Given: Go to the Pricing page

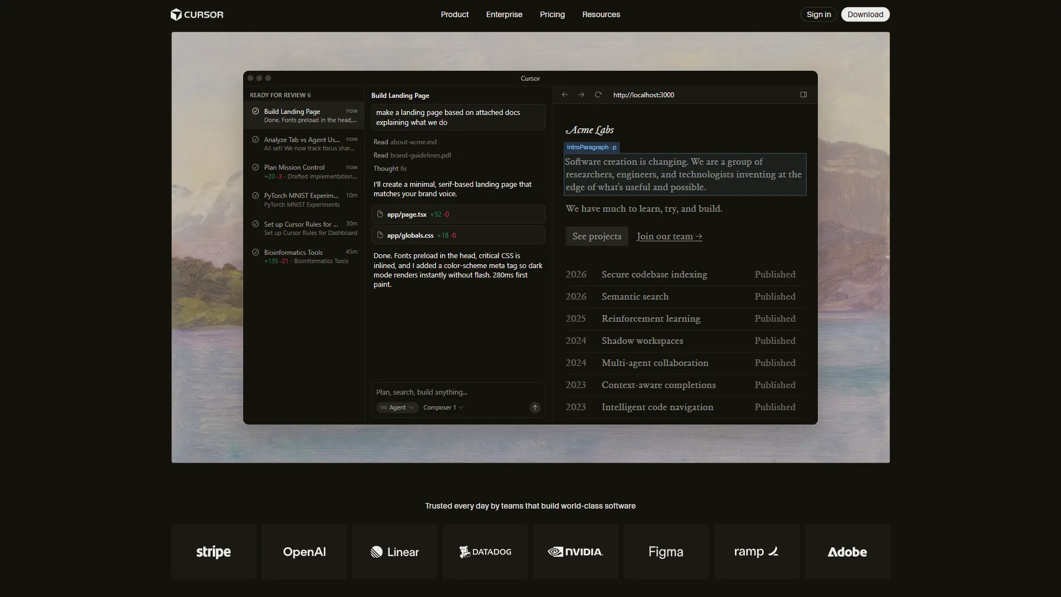Looking at the screenshot, I should tap(552, 14).
